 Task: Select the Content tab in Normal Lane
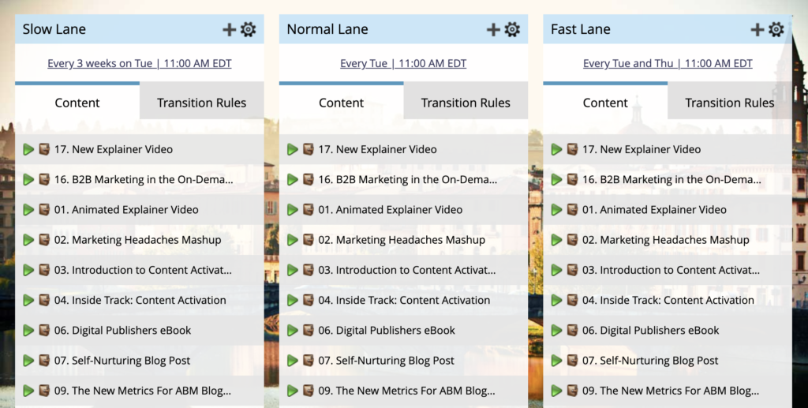coord(341,103)
